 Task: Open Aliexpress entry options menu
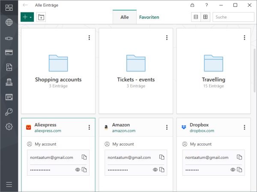tap(89, 127)
